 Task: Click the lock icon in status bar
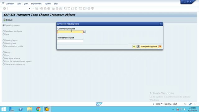click(190, 104)
